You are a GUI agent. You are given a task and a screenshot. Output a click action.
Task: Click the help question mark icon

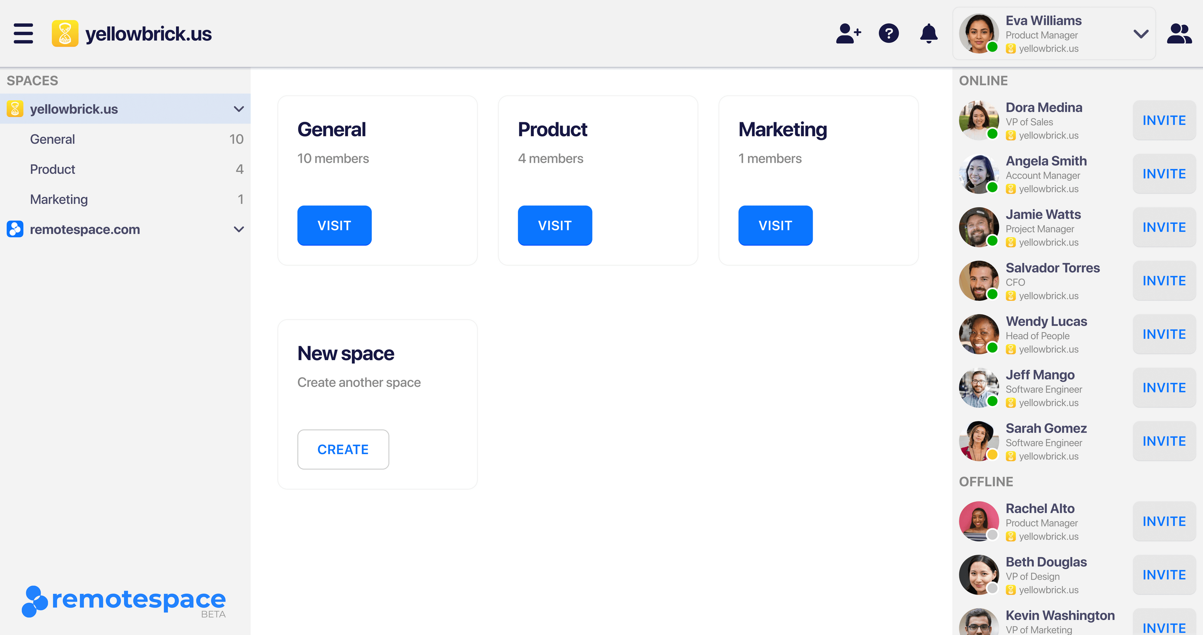889,33
